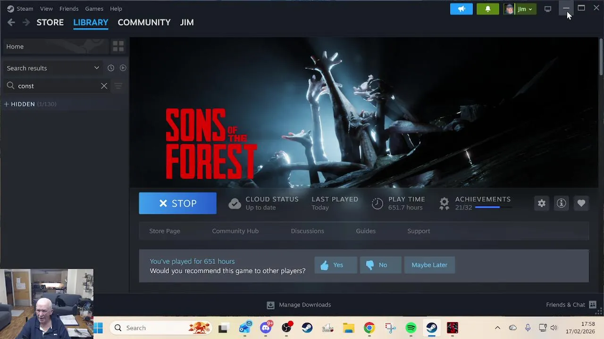604x339 pixels.
Task: Select Maybe Later
Action: tap(429, 265)
